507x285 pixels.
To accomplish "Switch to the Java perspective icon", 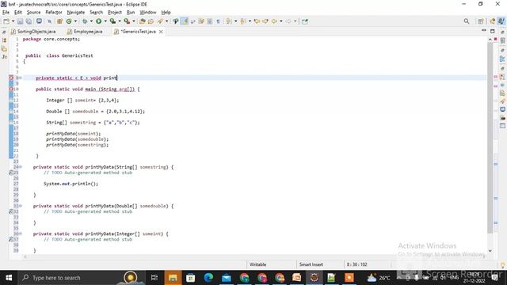I will point(501,21).
